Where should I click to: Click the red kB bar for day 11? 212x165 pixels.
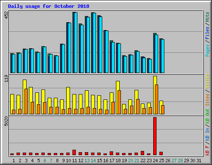click(74, 153)
